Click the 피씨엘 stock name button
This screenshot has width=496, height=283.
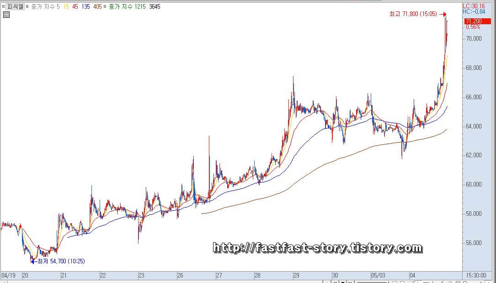pyautogui.click(x=16, y=6)
